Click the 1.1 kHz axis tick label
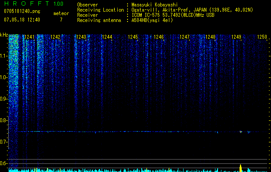The height and width of the screenshot is (172, 271). [4, 56]
